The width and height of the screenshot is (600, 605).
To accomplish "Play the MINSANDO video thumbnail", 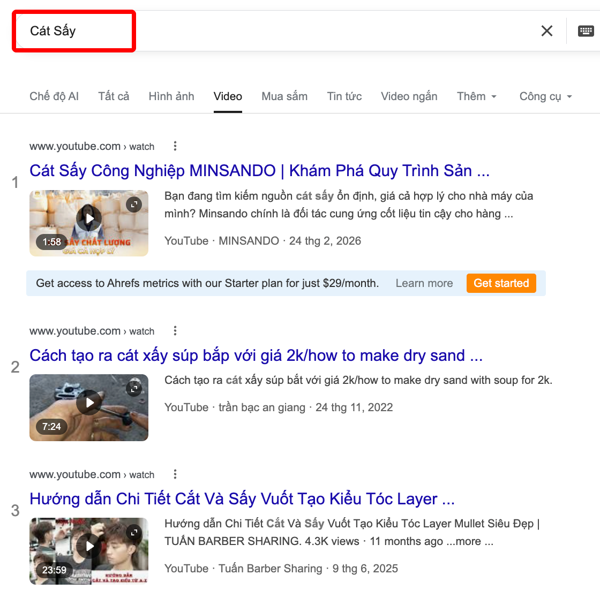I will (89, 219).
